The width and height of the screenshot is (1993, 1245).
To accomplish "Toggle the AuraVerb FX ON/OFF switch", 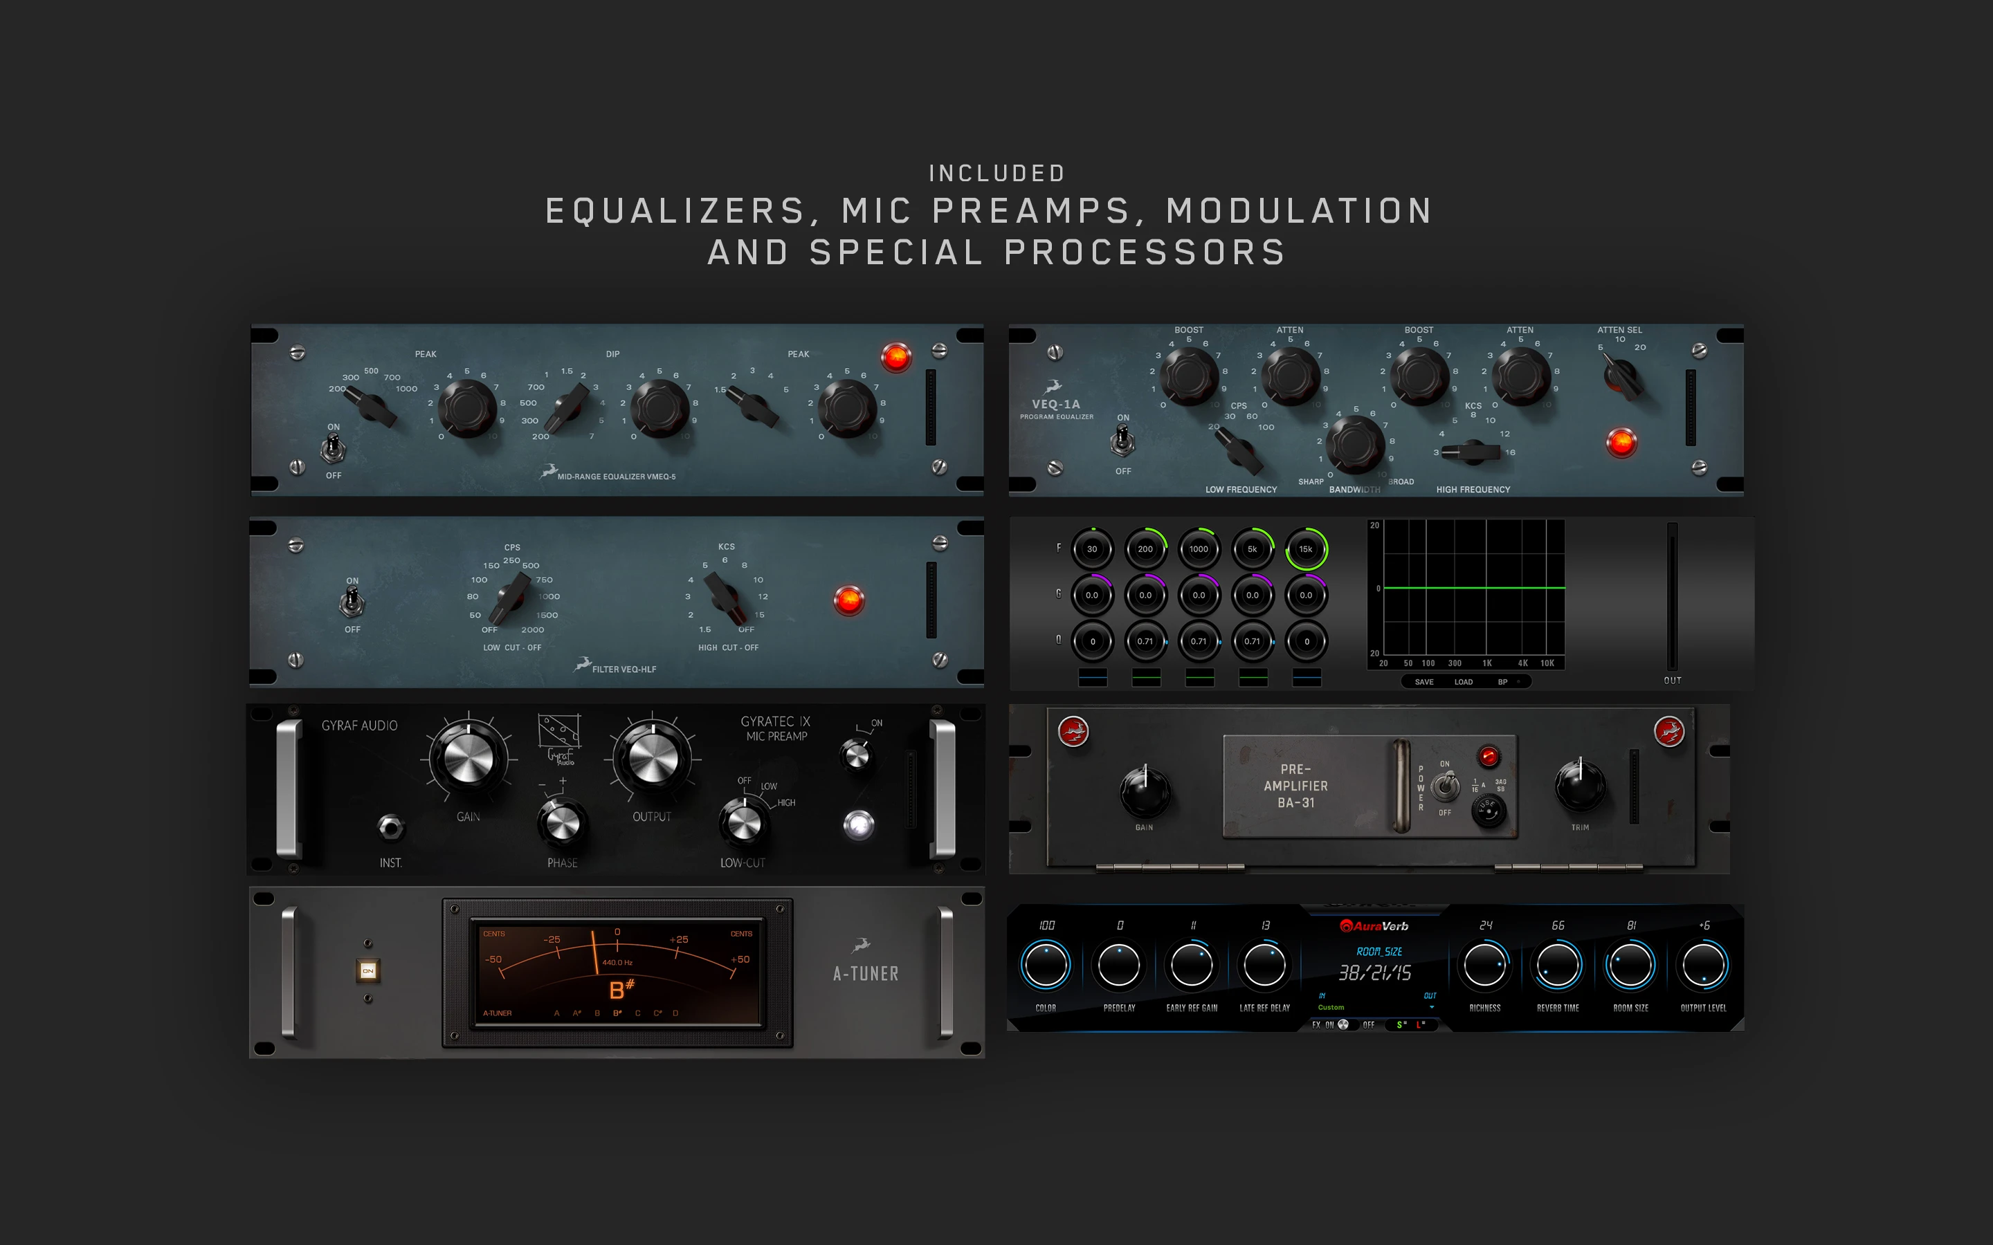I will click(x=1343, y=1025).
